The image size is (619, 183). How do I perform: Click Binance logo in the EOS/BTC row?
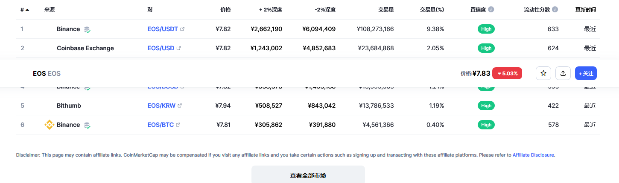point(50,125)
